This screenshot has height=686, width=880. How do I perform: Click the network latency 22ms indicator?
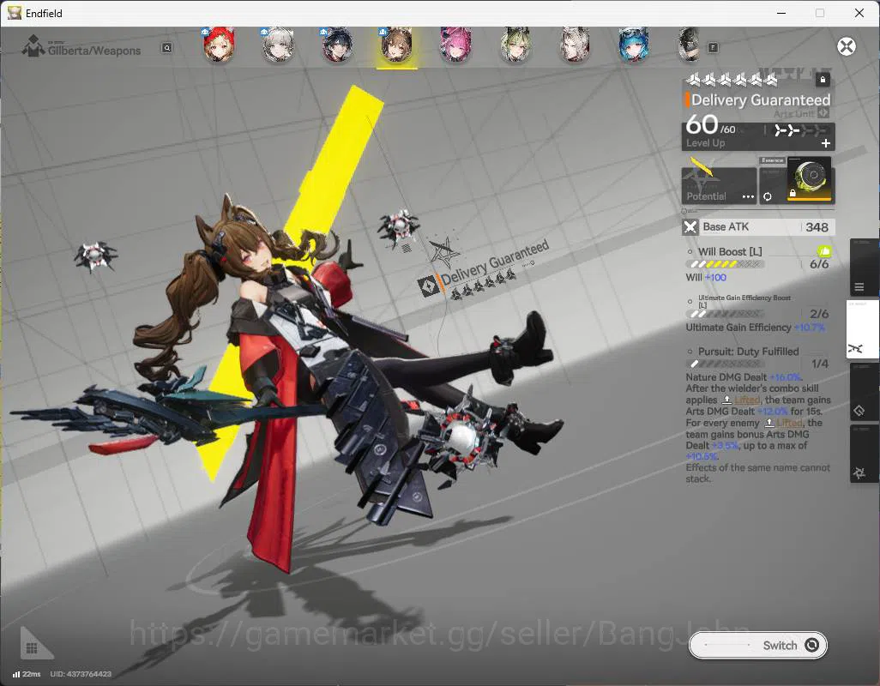[27, 674]
